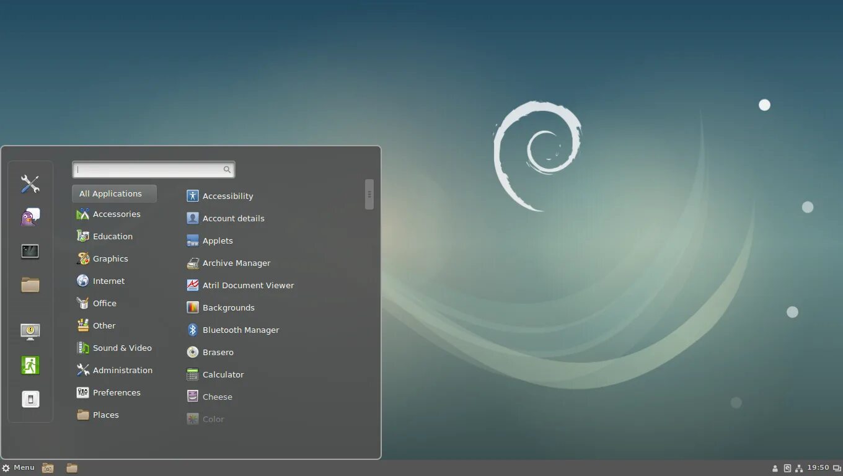Select the Administration category
Image resolution: width=843 pixels, height=476 pixels.
pos(114,370)
